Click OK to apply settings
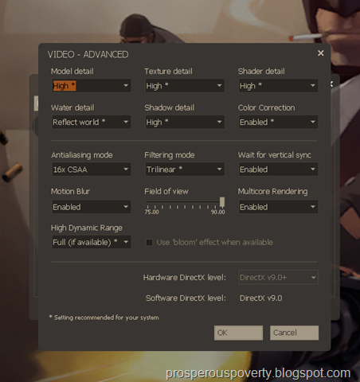This screenshot has width=360, height=382. click(238, 333)
